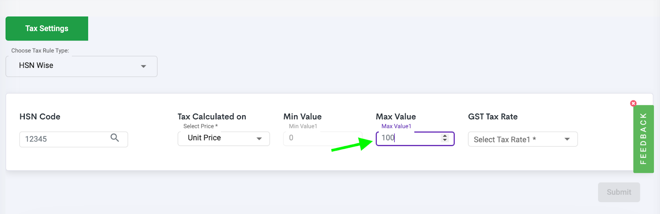Screen dimensions: 660x214
Task: Expand the Unit Price dropdown
Action: click(x=224, y=139)
